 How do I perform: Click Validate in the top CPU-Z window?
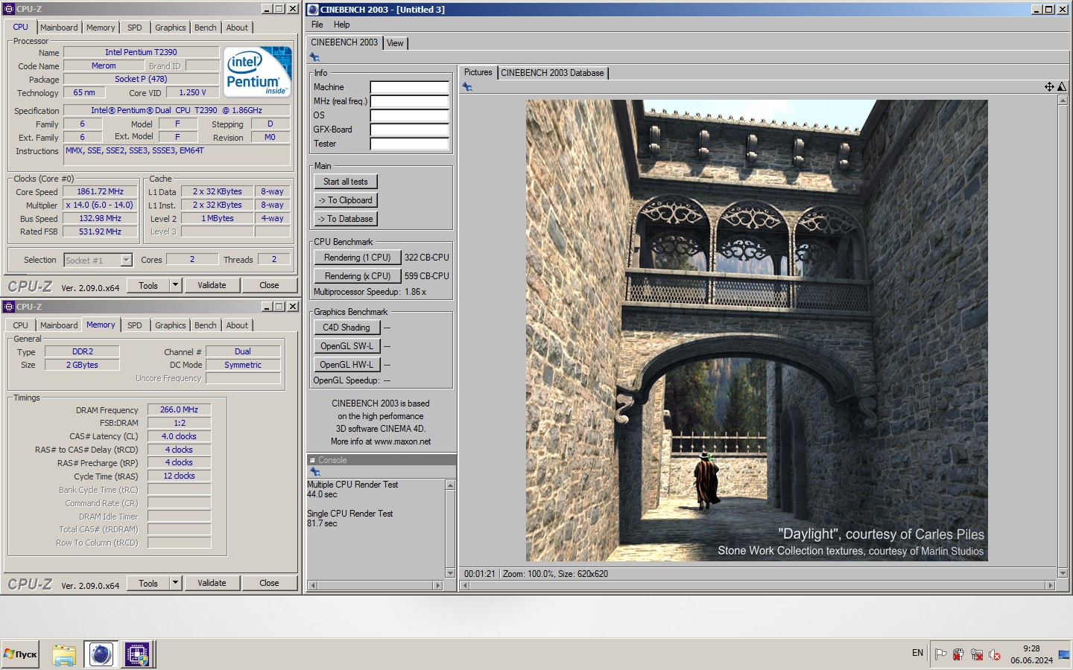(212, 285)
